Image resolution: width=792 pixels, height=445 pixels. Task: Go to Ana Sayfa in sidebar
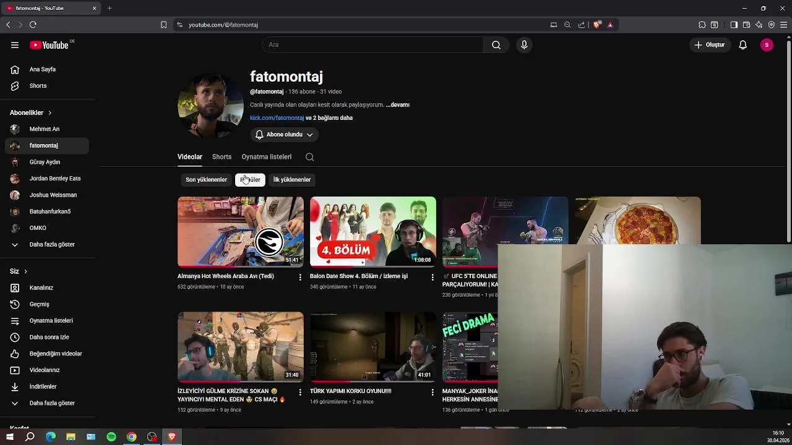pyautogui.click(x=47, y=69)
